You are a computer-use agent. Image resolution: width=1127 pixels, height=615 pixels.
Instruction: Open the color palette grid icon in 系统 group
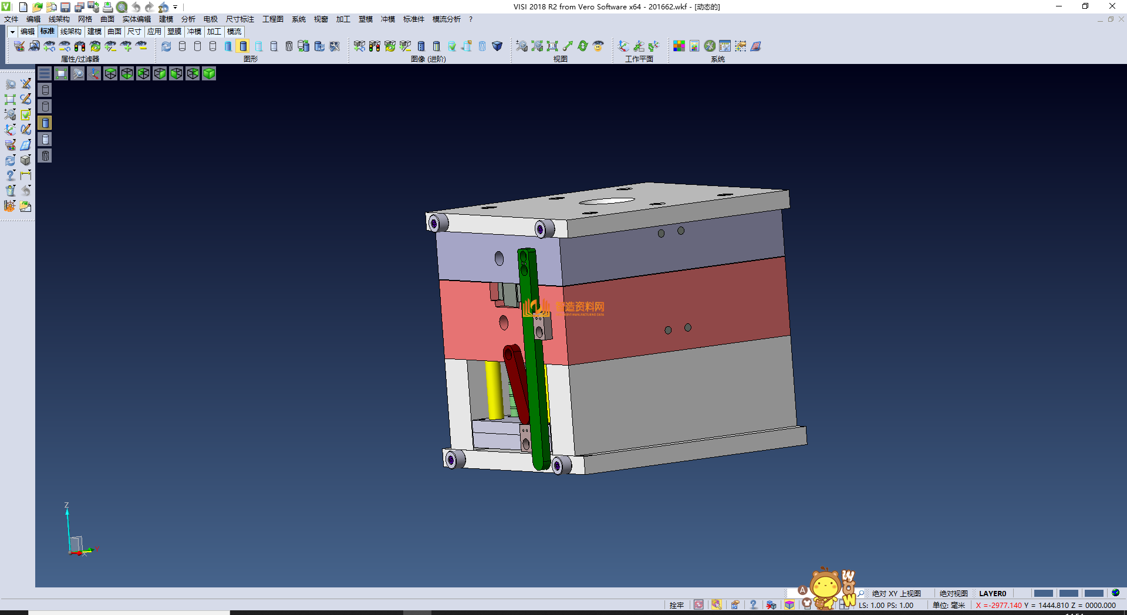[679, 46]
